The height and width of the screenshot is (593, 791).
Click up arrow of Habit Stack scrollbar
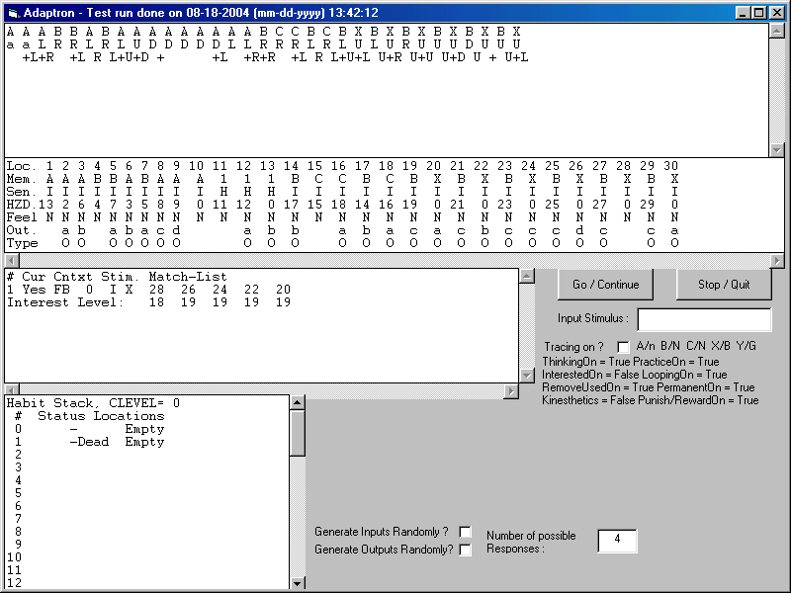298,402
